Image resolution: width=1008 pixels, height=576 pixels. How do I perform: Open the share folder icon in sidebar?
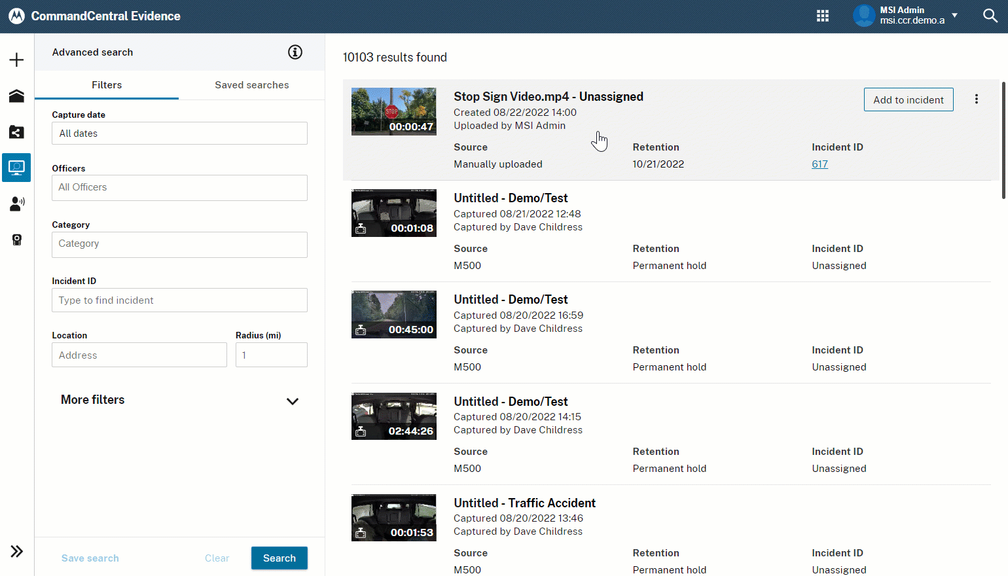pos(16,132)
